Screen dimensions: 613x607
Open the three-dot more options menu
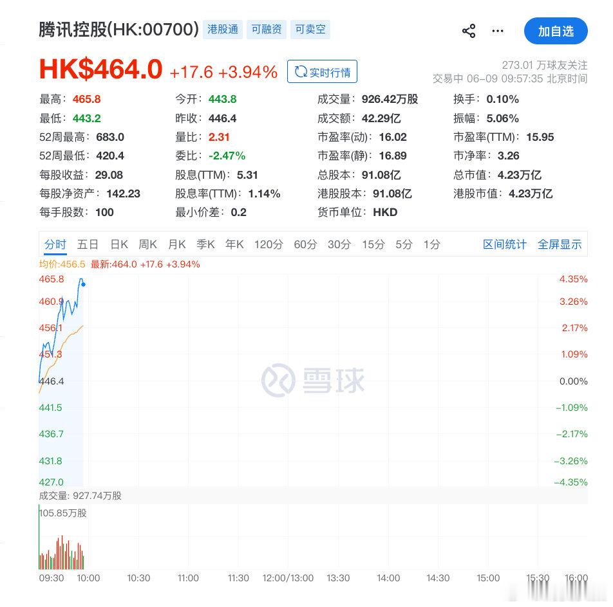(x=497, y=31)
